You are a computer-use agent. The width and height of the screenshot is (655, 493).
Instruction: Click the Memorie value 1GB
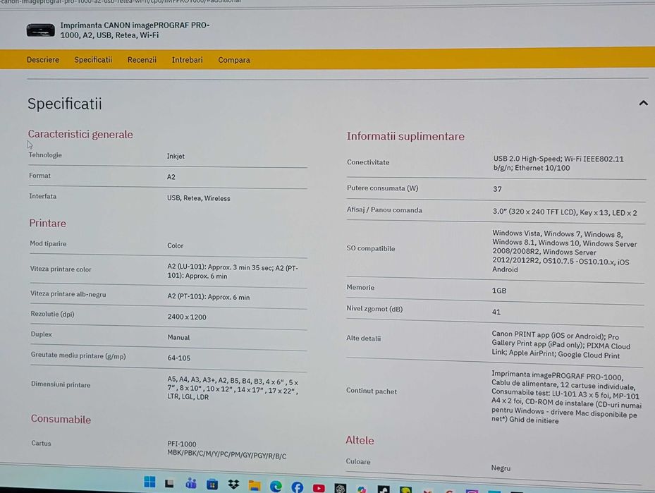tap(499, 291)
